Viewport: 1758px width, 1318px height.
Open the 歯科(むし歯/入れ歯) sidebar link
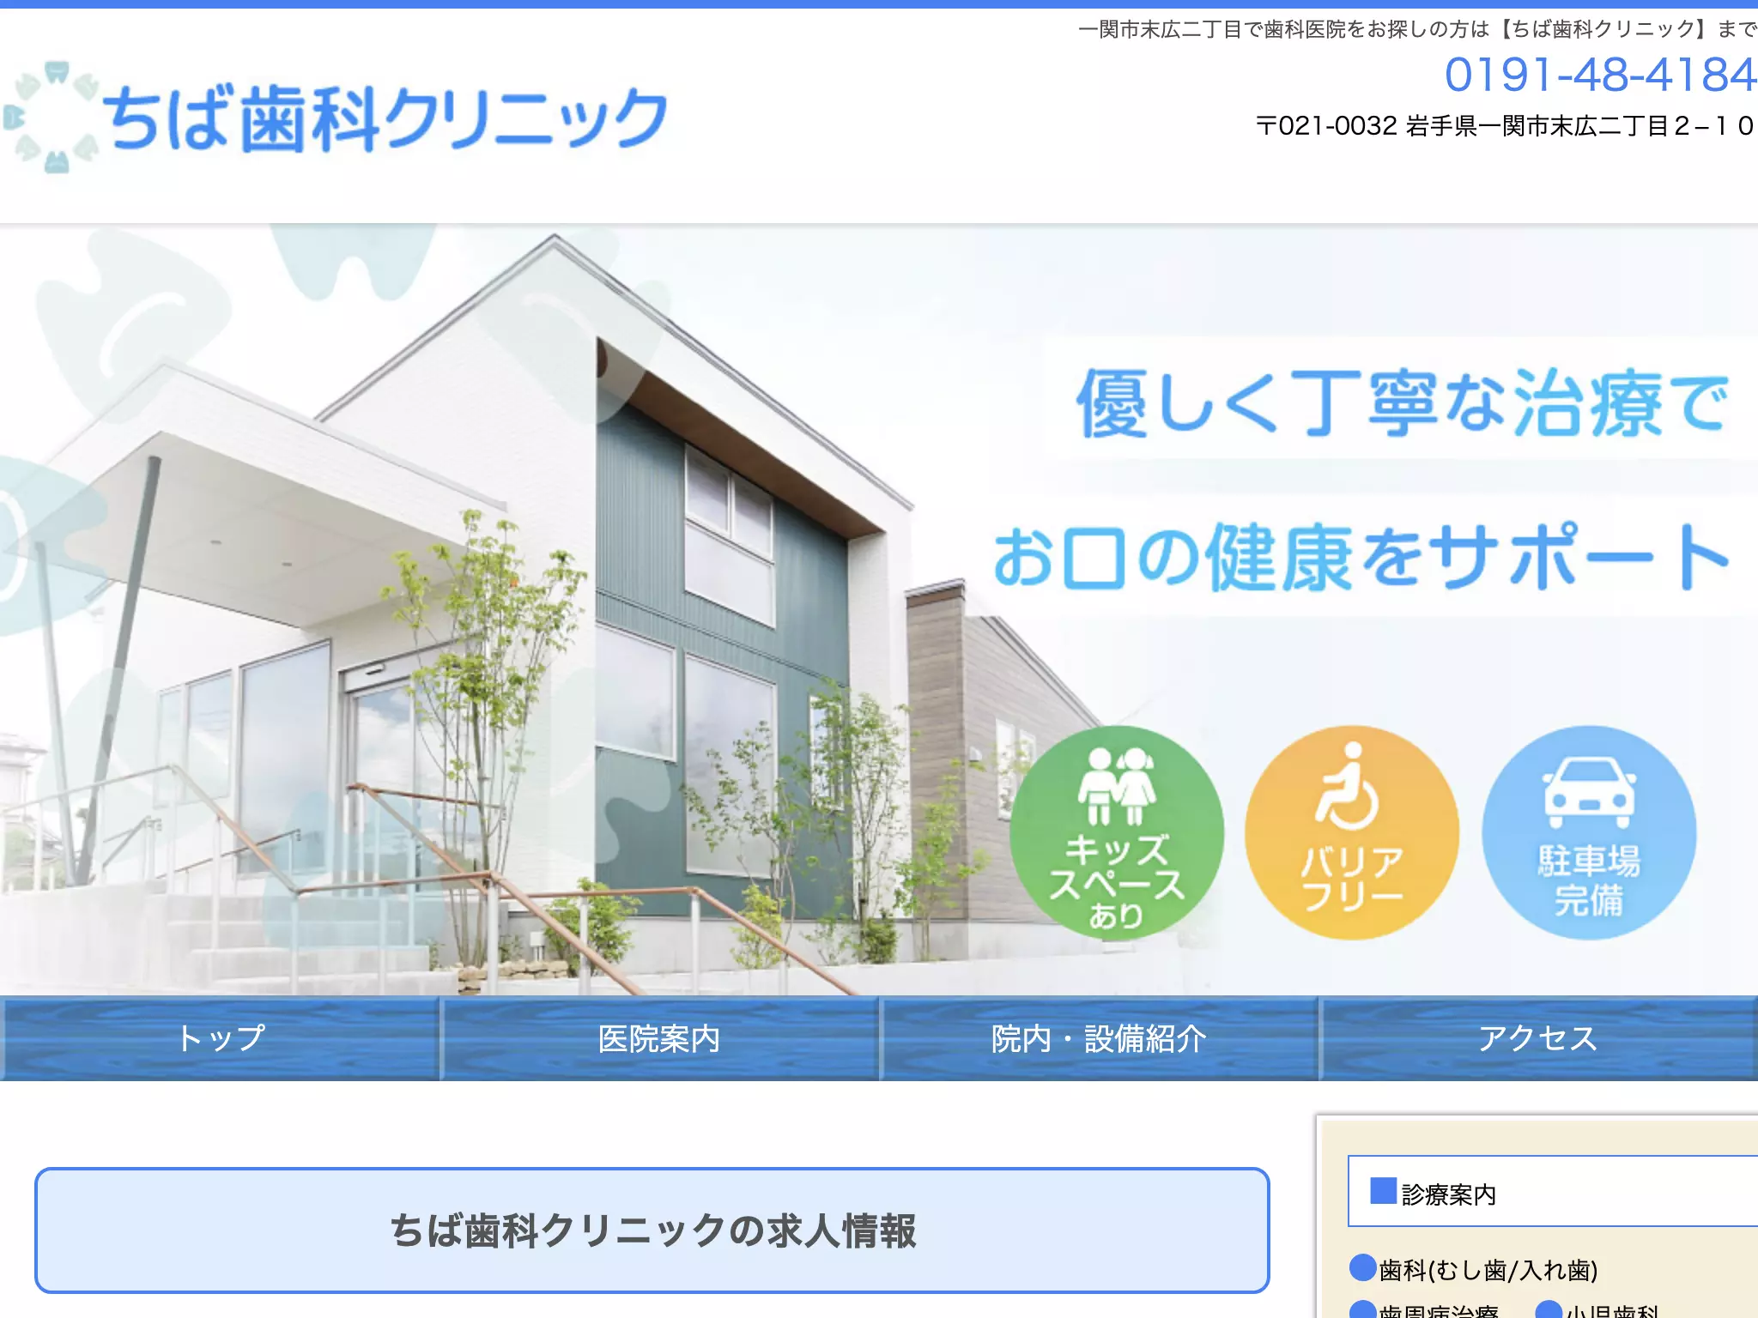(1488, 1270)
